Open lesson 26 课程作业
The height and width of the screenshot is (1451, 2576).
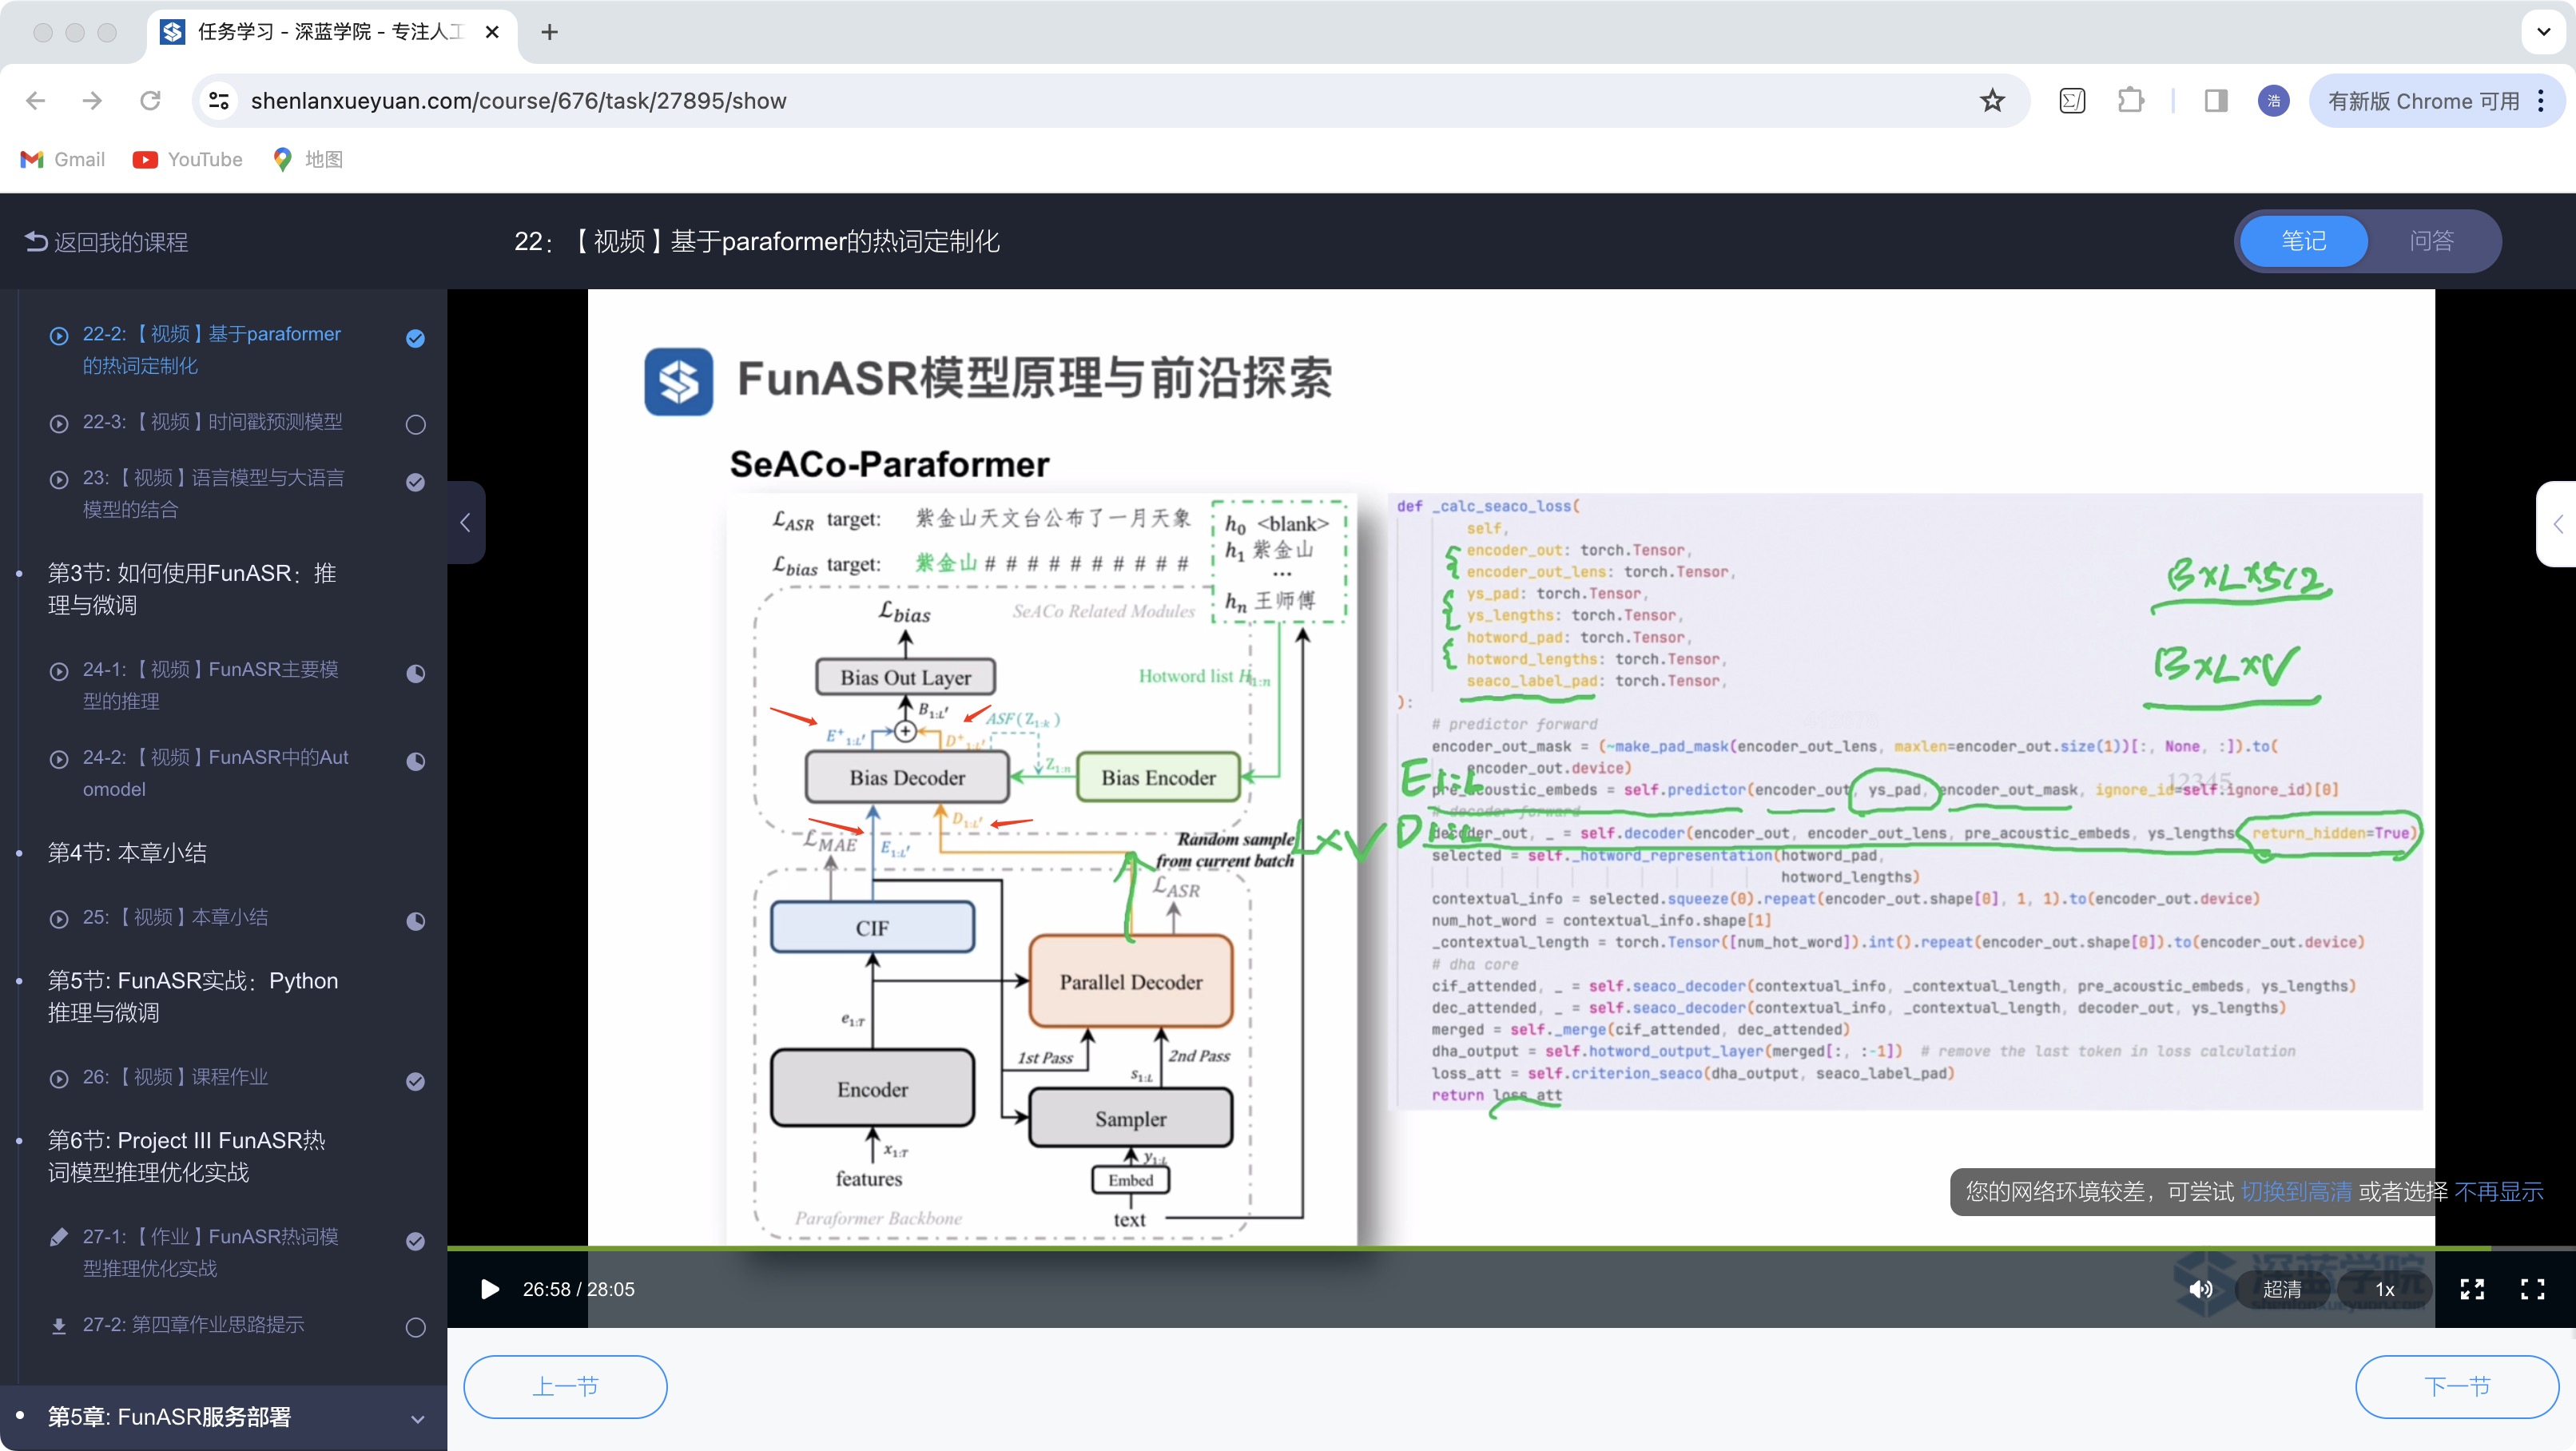click(175, 1077)
